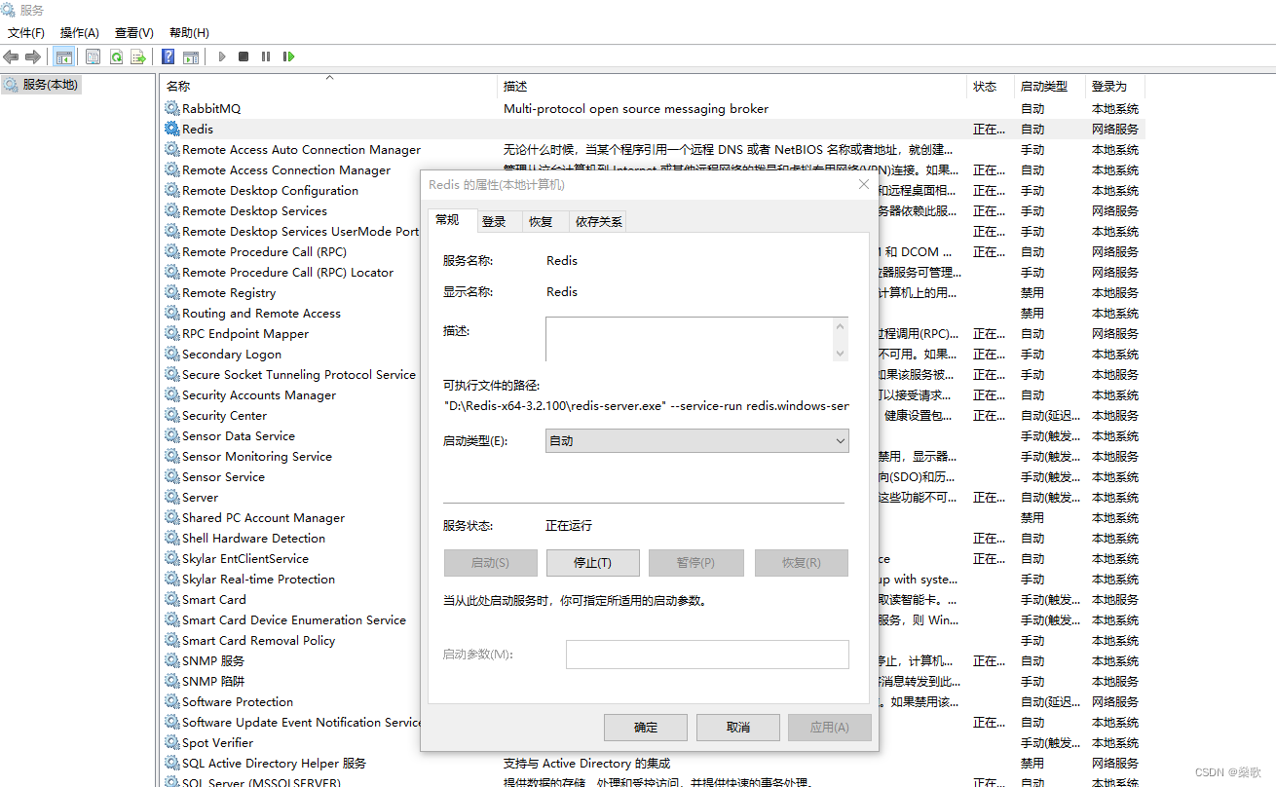Open the blue question-mark Help toolbar icon
The width and height of the screenshot is (1276, 787).
pyautogui.click(x=169, y=56)
